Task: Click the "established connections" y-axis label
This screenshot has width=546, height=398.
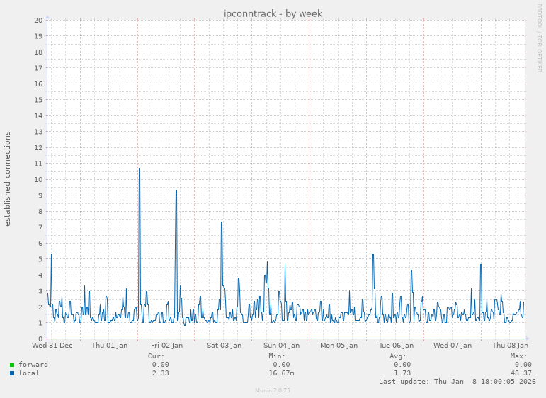Action: pos(8,178)
